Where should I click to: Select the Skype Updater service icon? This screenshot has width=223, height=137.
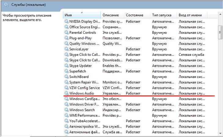pos(66,66)
